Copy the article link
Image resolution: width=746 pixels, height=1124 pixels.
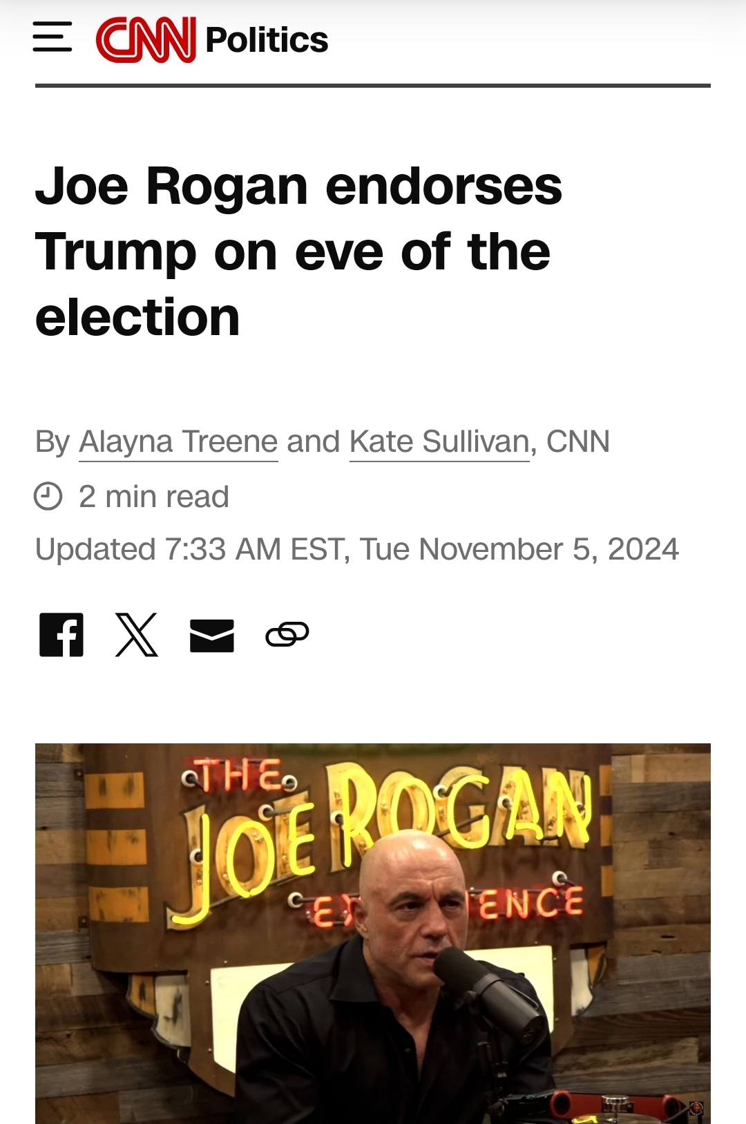click(287, 634)
